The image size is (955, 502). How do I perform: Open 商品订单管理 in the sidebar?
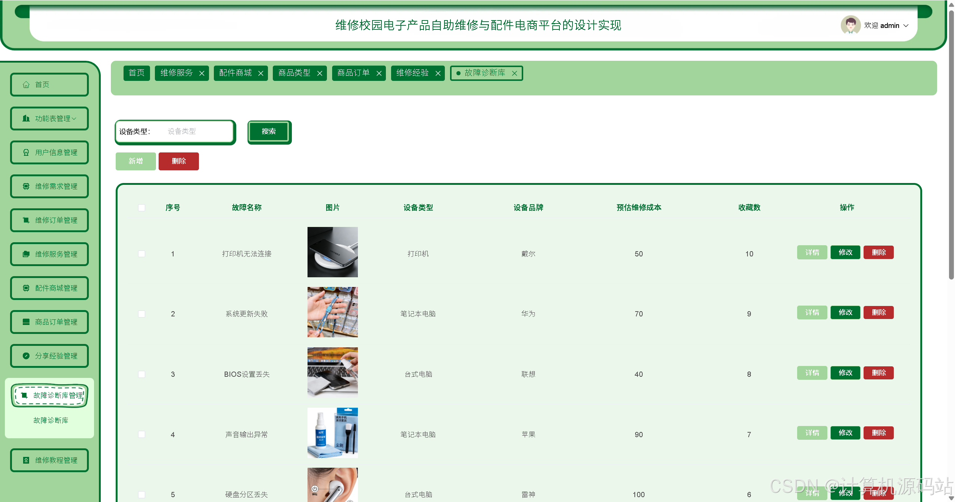point(50,322)
